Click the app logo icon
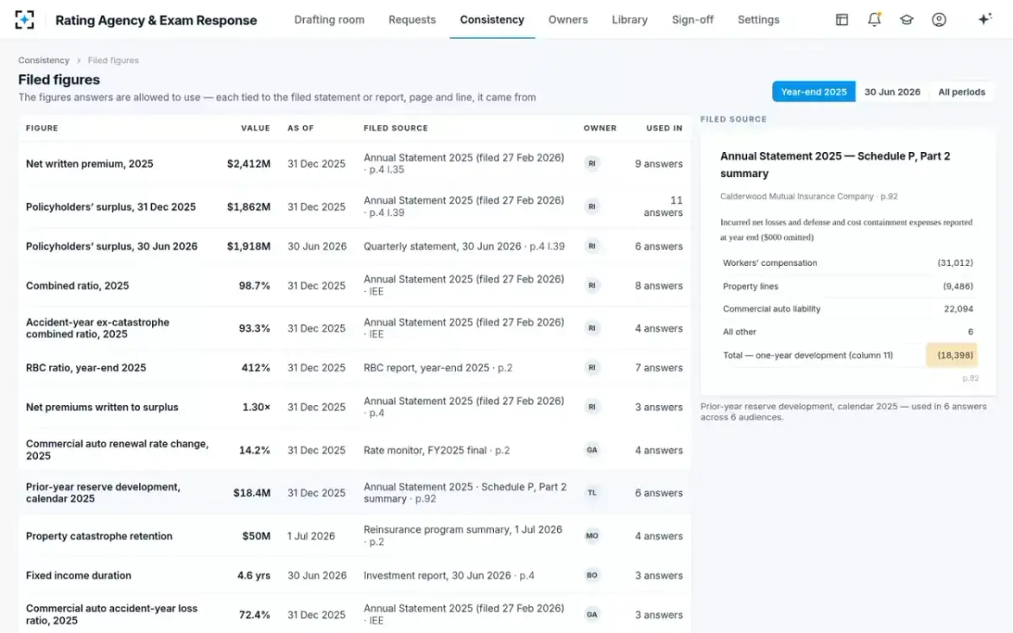The width and height of the screenshot is (1013, 633). (25, 20)
